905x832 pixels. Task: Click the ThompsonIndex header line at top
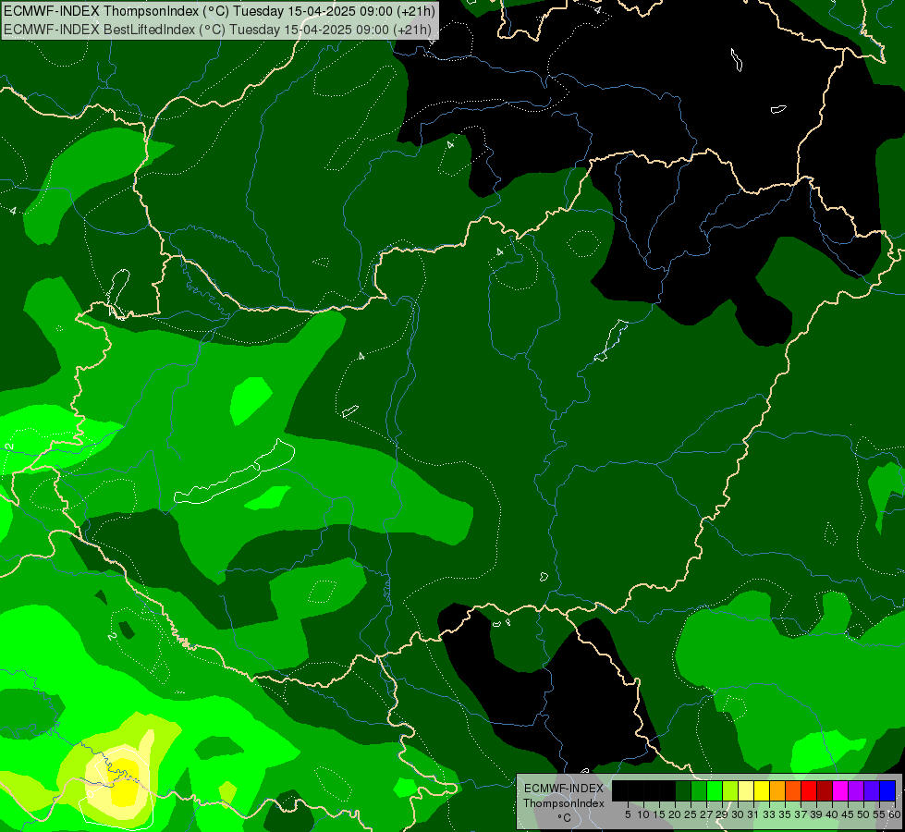(219, 11)
